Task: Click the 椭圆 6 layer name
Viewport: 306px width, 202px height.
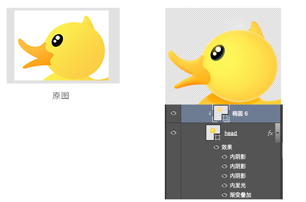Action: 240,114
